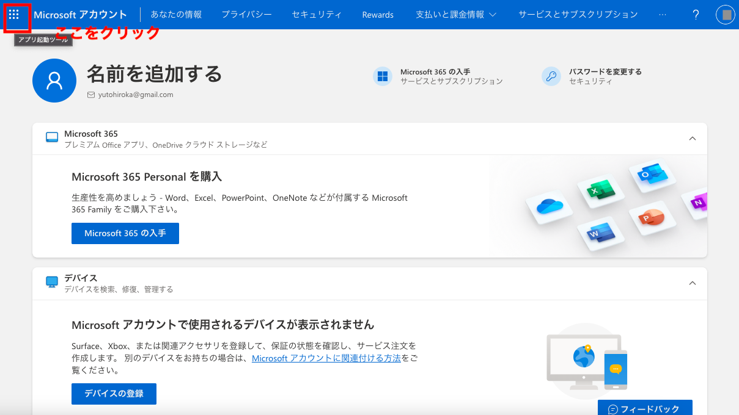The height and width of the screenshot is (415, 739).
Task: Open the account profile avatar icon
Action: (724, 14)
